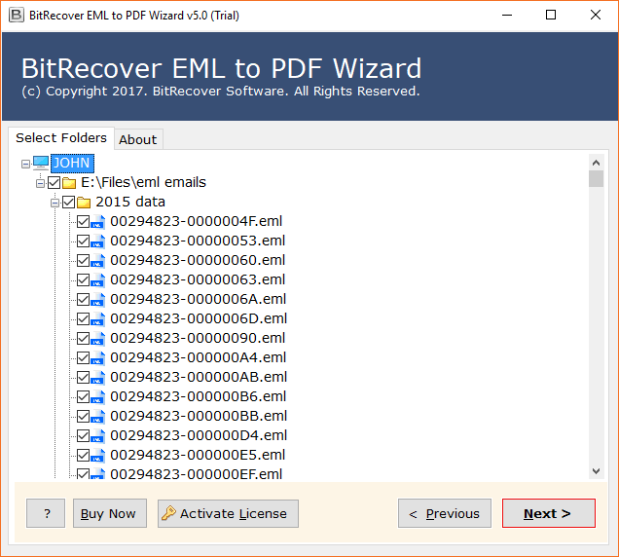The width and height of the screenshot is (619, 557).
Task: Click the Buy Now button
Action: click(110, 513)
